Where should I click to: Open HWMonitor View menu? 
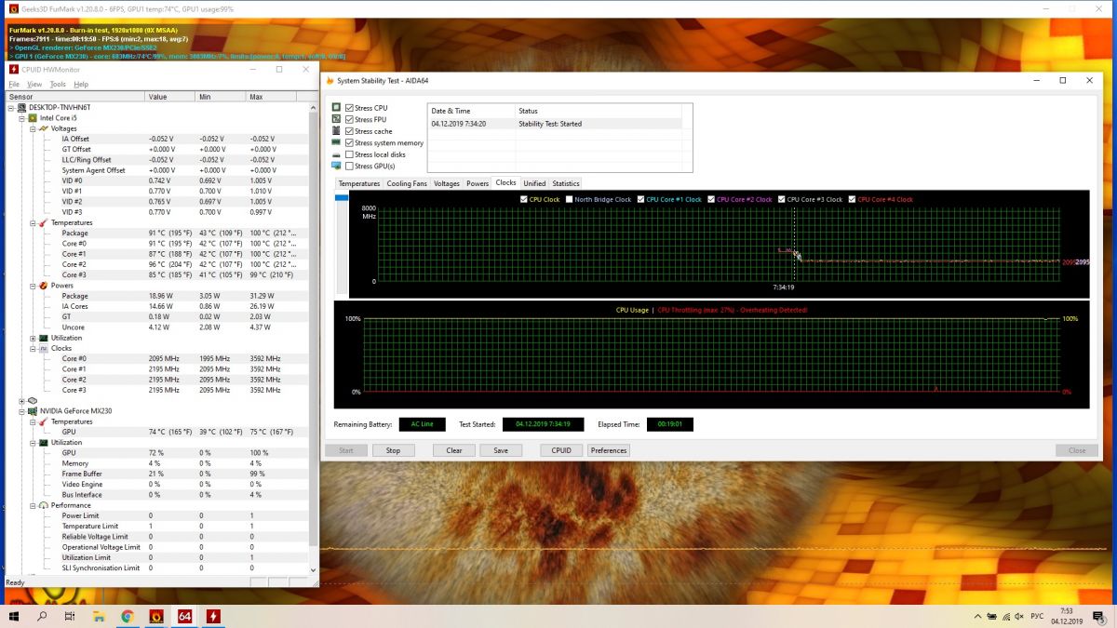[34, 84]
